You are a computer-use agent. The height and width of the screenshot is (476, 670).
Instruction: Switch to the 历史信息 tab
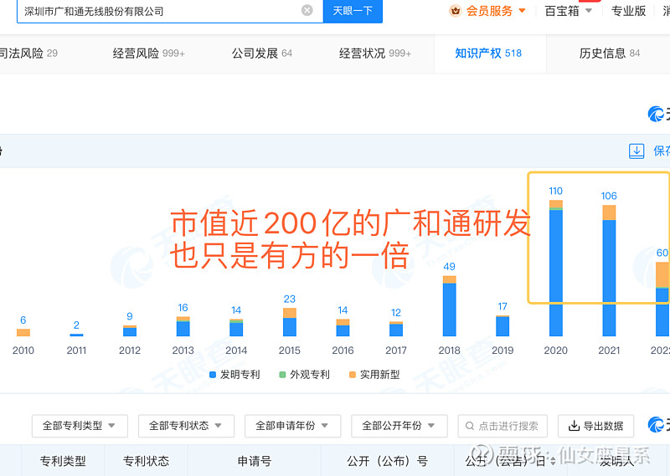[610, 54]
